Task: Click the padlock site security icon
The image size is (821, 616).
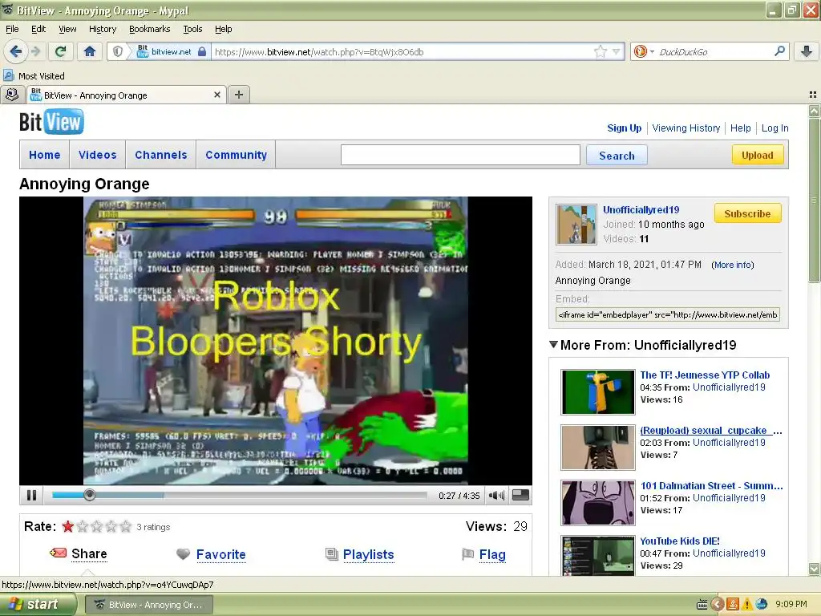Action: click(x=202, y=51)
